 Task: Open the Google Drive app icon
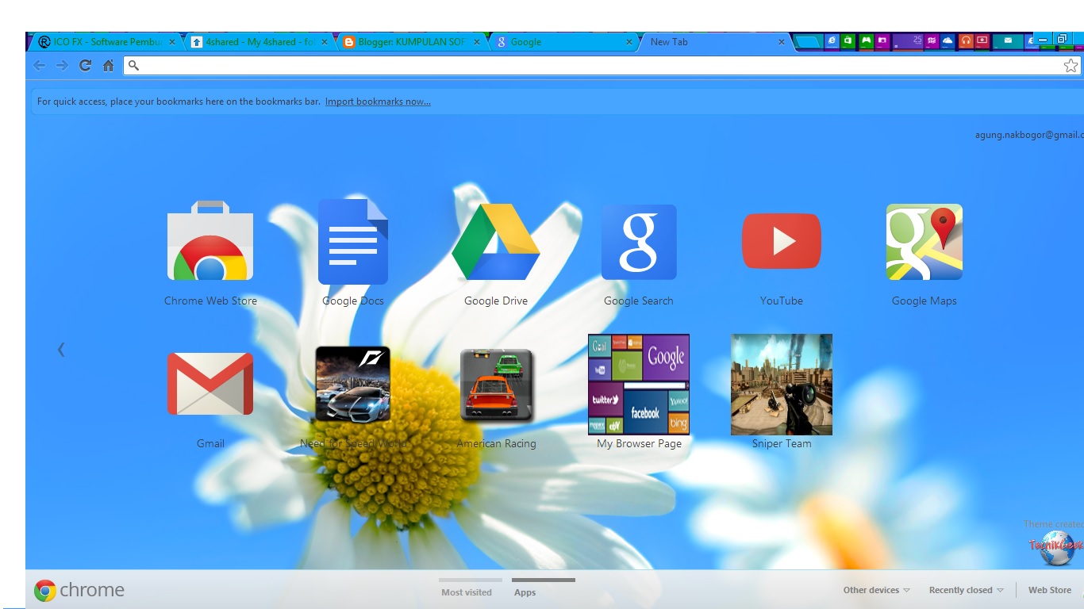(496, 241)
